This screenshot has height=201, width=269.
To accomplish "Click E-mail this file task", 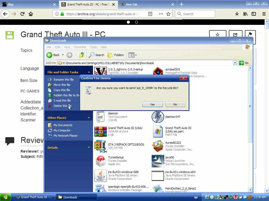I will click(62, 100).
